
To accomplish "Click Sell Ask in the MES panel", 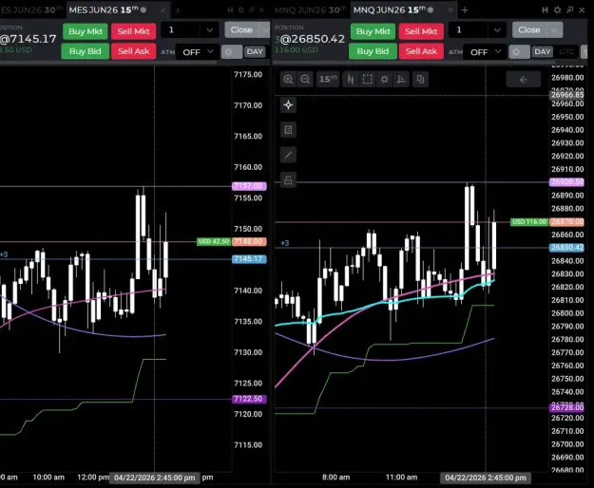I will point(133,51).
